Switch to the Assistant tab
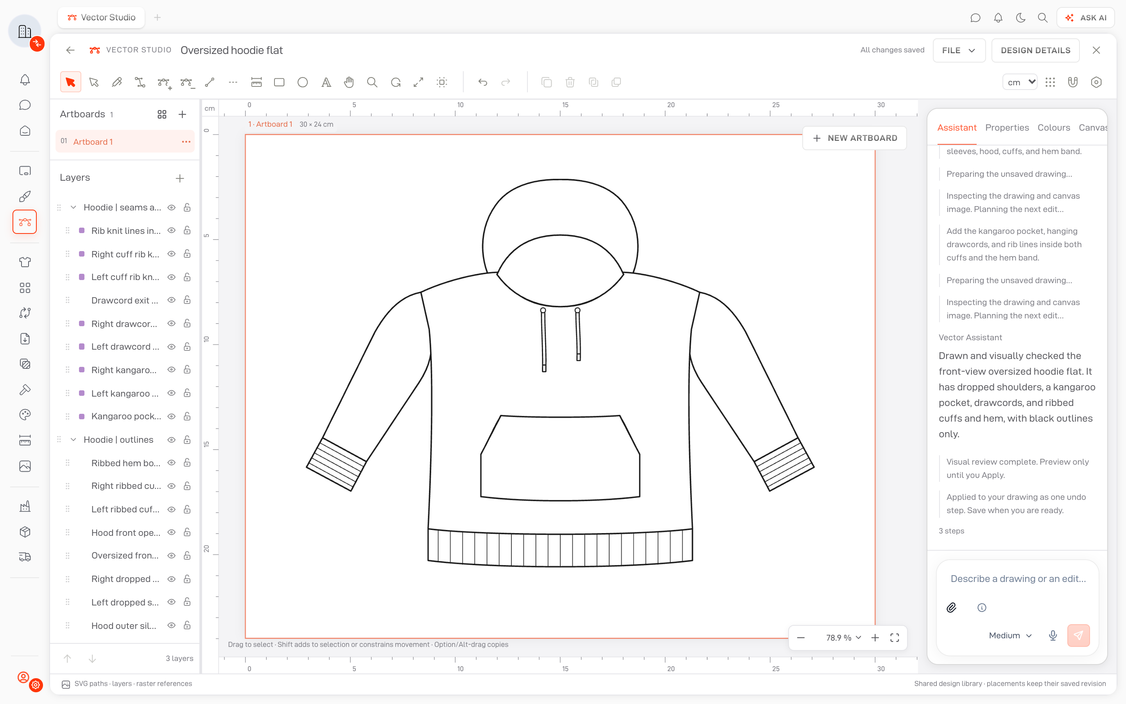This screenshot has height=704, width=1126. pyautogui.click(x=957, y=128)
